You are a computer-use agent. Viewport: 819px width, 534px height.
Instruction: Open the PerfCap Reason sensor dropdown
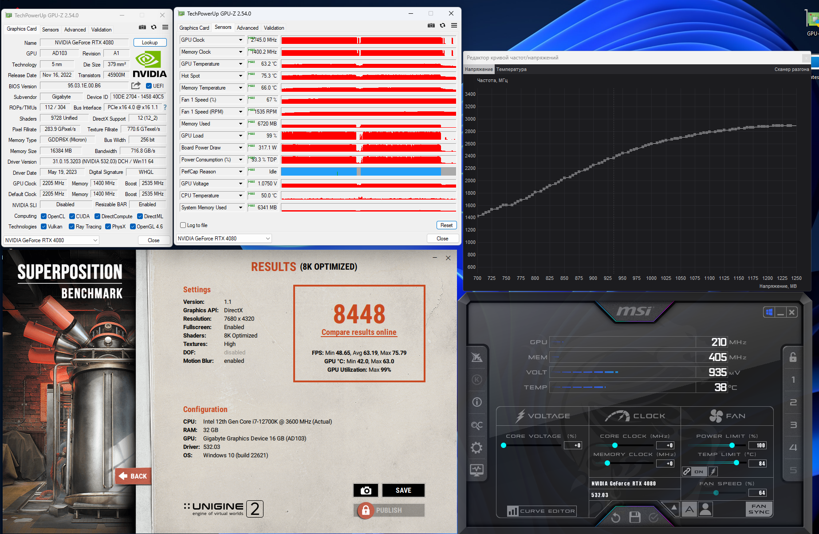pyautogui.click(x=240, y=172)
